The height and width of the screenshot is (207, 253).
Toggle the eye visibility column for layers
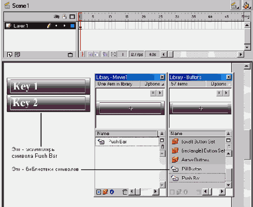point(56,17)
